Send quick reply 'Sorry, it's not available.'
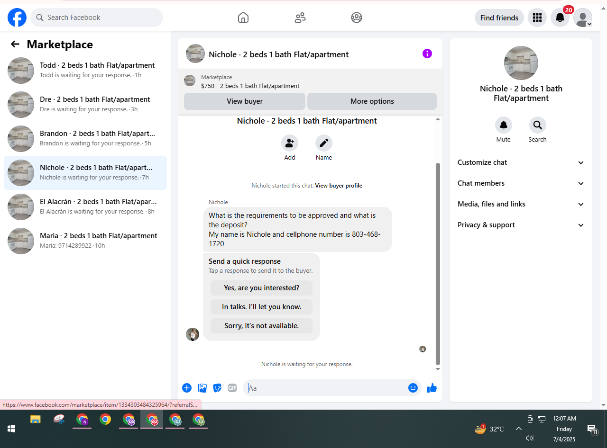The height and width of the screenshot is (448, 607). click(262, 326)
